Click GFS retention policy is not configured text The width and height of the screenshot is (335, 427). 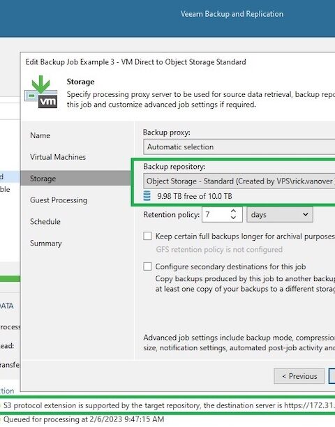click(x=219, y=250)
